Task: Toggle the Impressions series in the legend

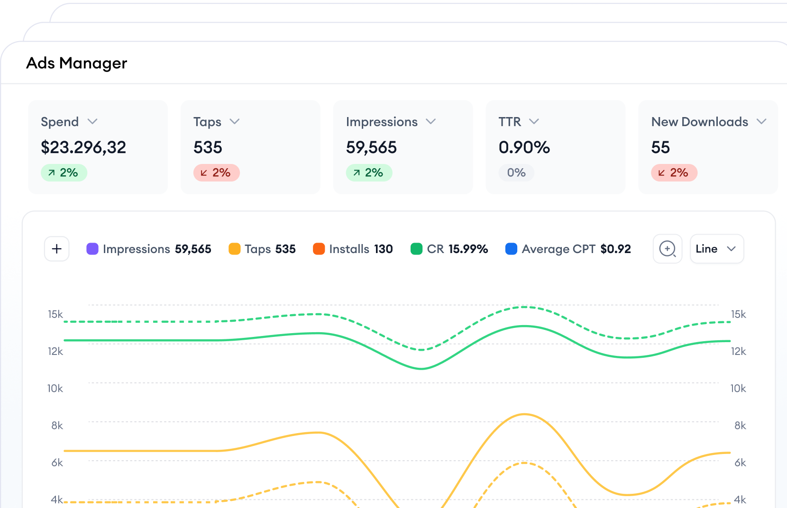Action: click(137, 249)
